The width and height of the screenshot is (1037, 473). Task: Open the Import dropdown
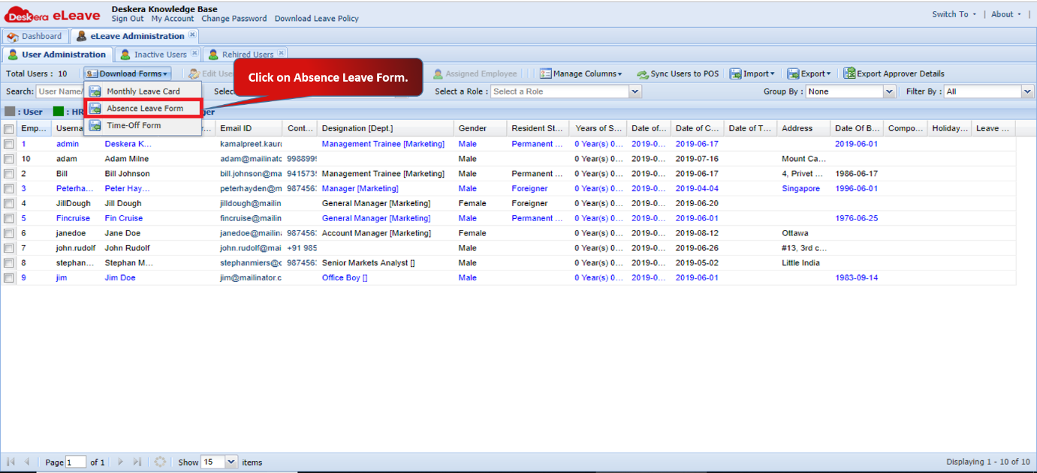click(753, 73)
